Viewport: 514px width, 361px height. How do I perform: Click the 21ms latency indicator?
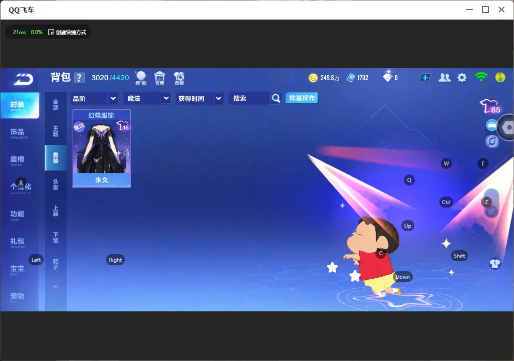(19, 32)
